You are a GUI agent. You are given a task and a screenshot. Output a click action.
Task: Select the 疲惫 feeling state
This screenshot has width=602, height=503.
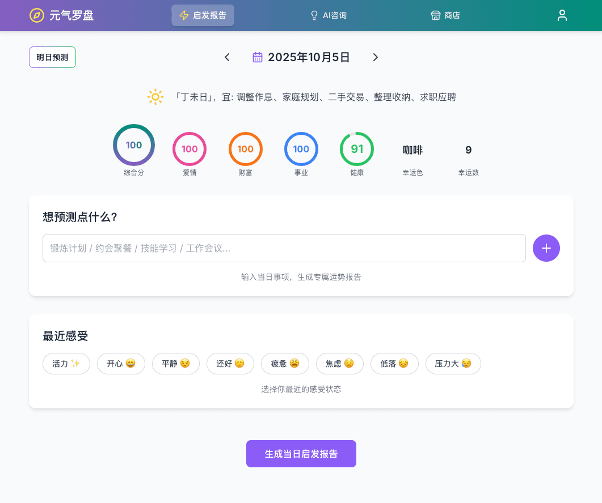pyautogui.click(x=285, y=364)
